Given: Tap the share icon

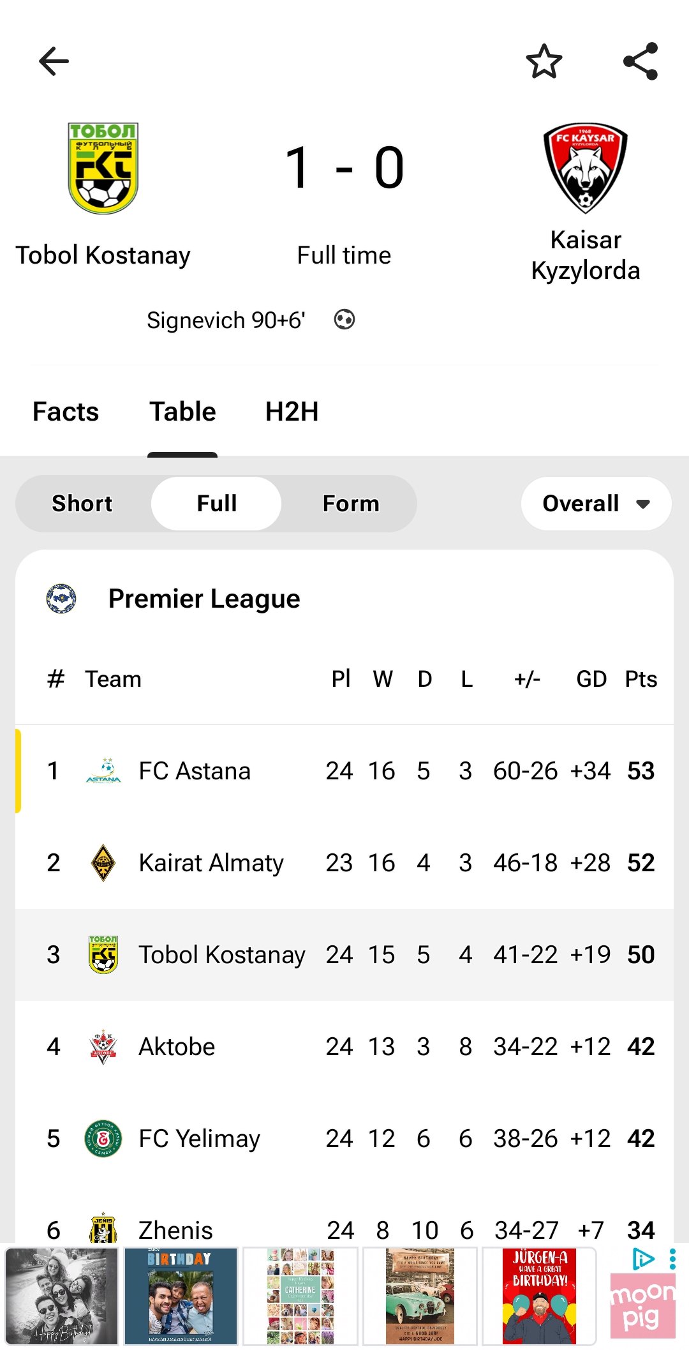Looking at the screenshot, I should [x=640, y=62].
